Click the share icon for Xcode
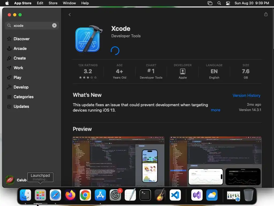Viewport: 274px width, 206px height. (266, 14)
